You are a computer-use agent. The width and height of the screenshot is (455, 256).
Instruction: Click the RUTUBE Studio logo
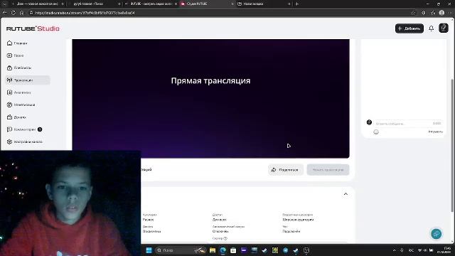click(x=33, y=28)
